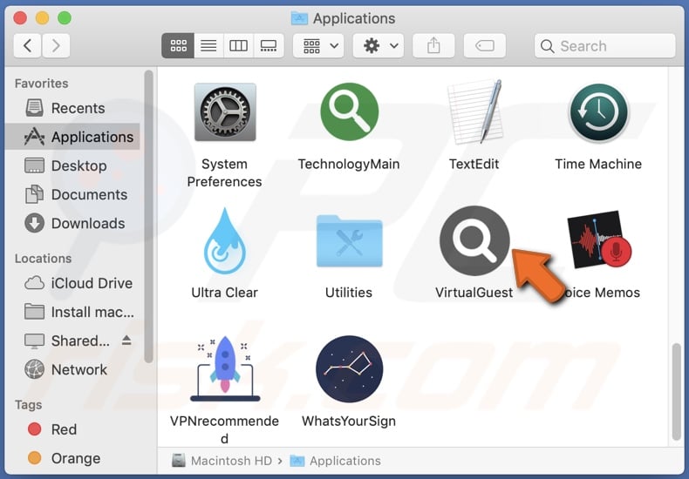Select the TechnologyMain app icon
Screen dimensions: 689x479
(350, 111)
